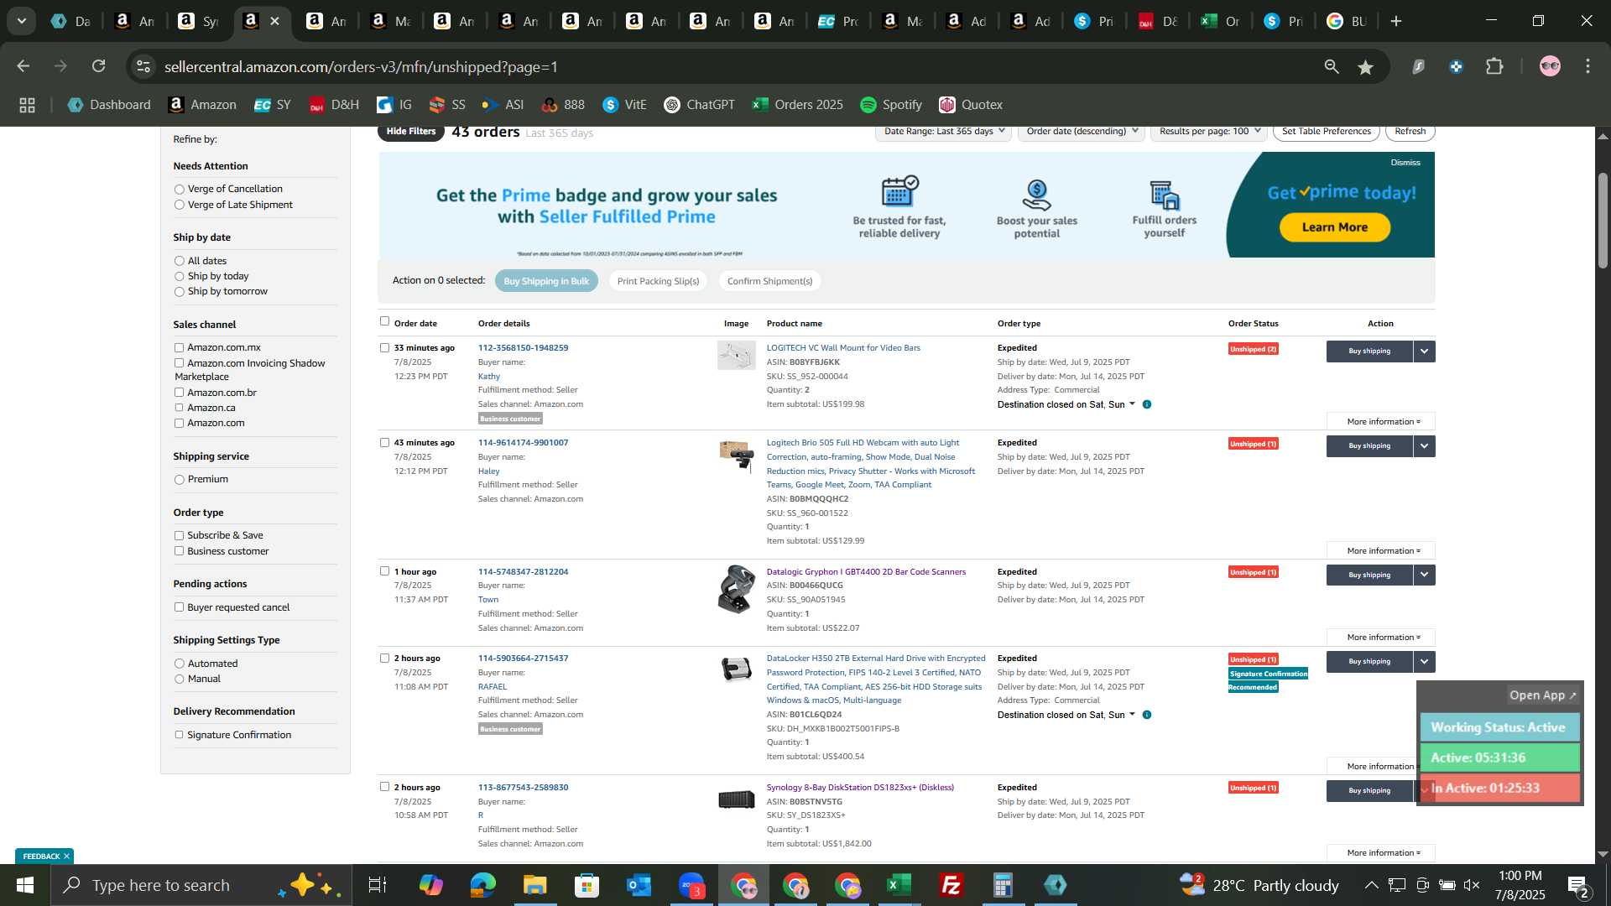
Task: Open the profile avatar icon
Action: [x=1550, y=66]
